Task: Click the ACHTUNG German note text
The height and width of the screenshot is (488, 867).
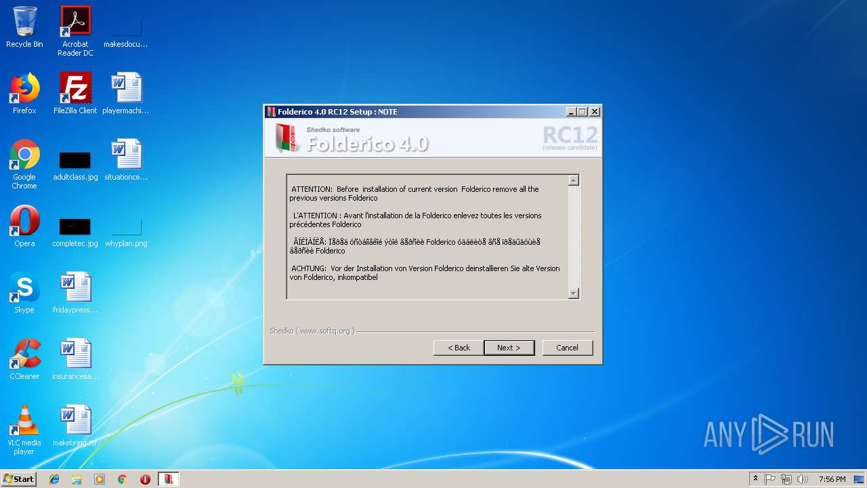Action: click(425, 273)
